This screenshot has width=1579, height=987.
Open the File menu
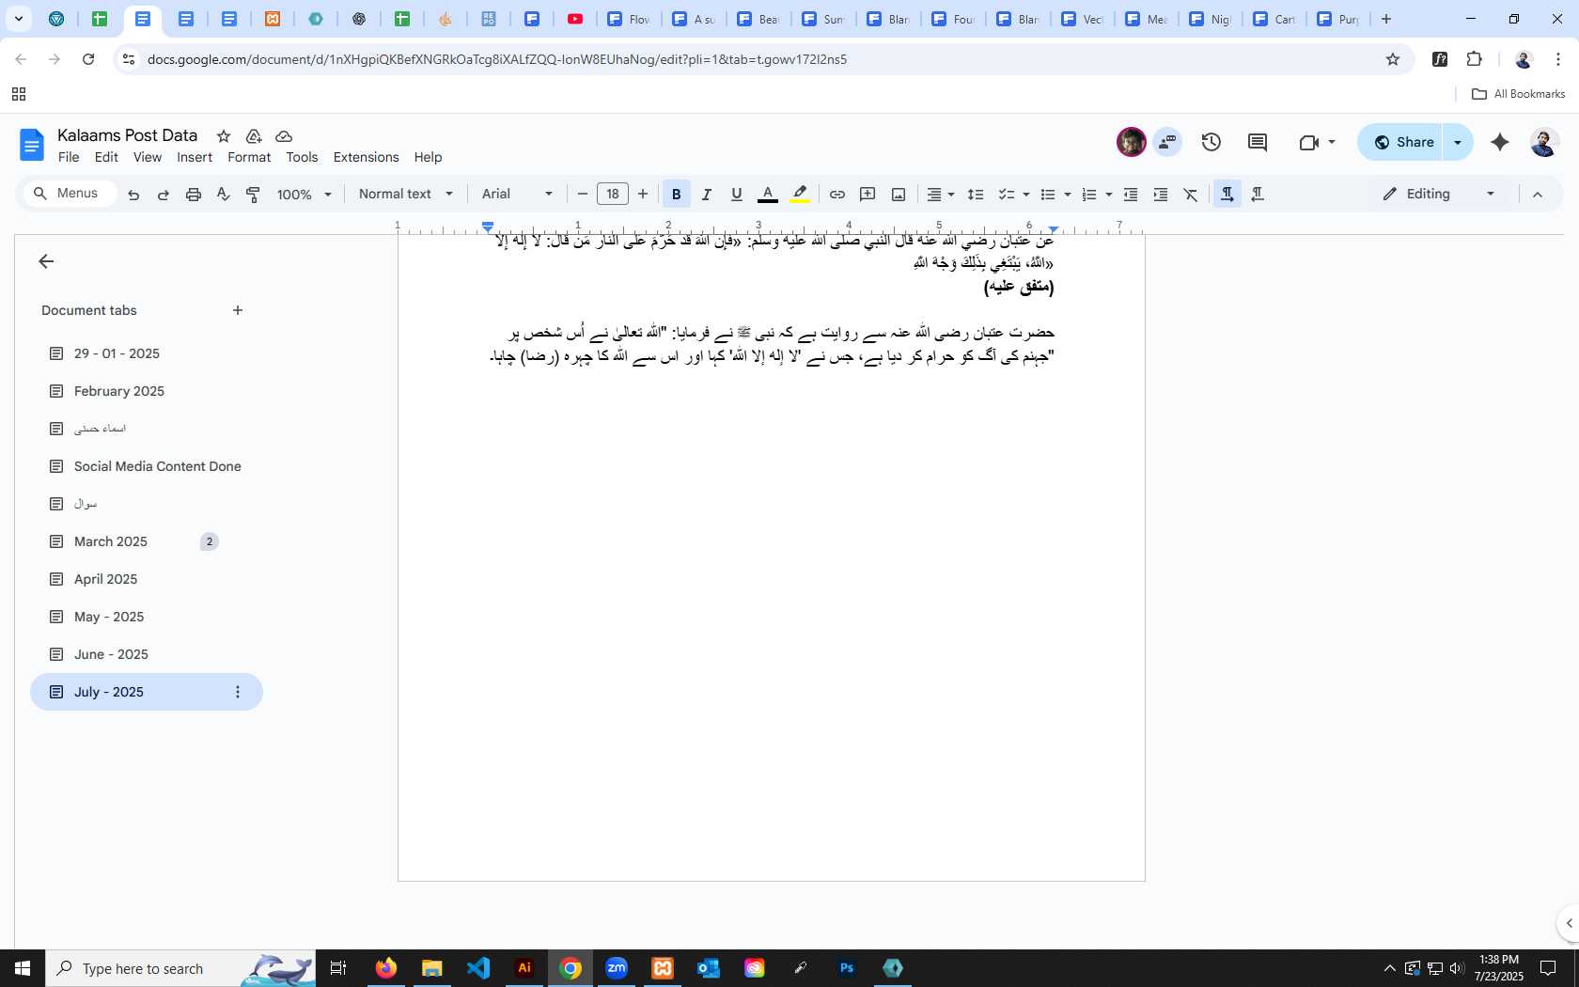point(69,157)
